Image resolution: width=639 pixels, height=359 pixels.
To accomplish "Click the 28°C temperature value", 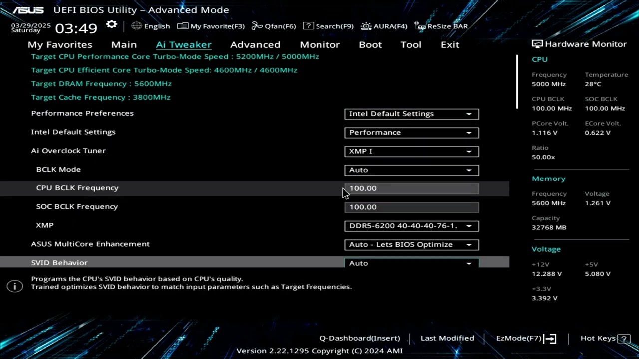I will click(593, 84).
